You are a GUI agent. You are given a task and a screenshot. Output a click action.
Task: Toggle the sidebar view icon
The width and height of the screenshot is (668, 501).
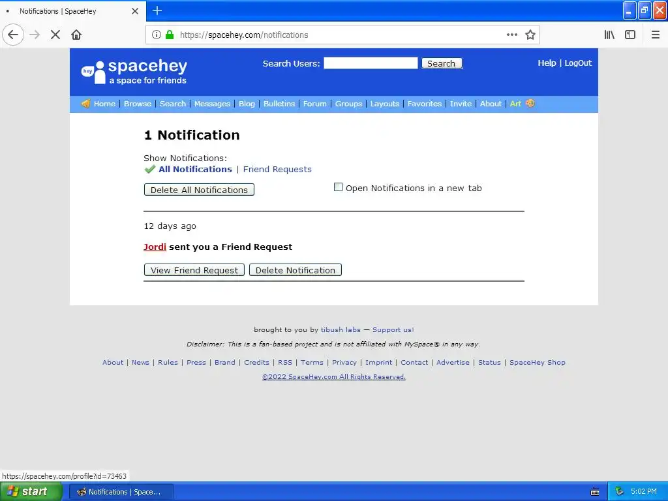click(x=630, y=35)
